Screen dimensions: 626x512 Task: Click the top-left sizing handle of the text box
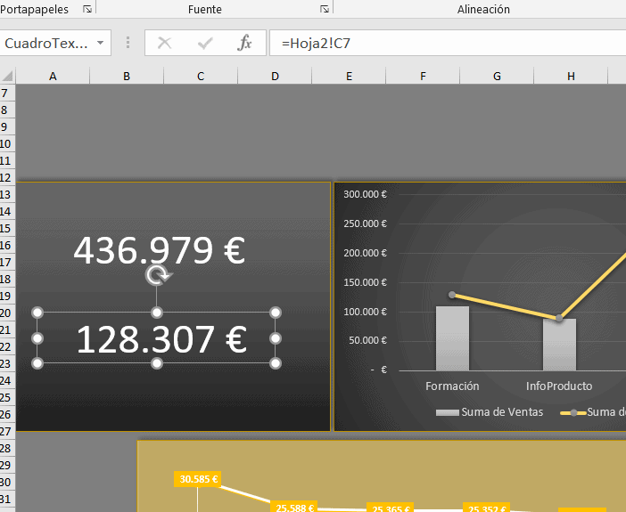[37, 313]
